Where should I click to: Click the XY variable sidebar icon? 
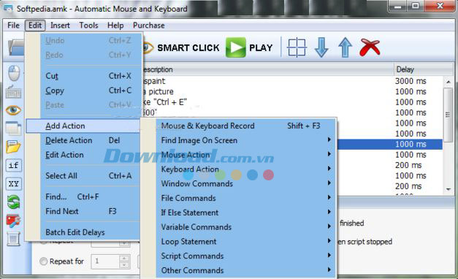(x=13, y=184)
